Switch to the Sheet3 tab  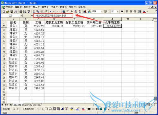tap(36, 105)
